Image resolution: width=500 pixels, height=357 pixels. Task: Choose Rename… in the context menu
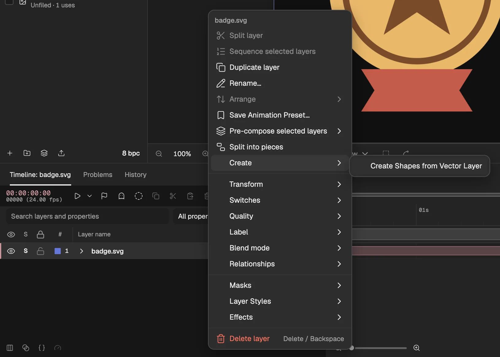(x=280, y=83)
